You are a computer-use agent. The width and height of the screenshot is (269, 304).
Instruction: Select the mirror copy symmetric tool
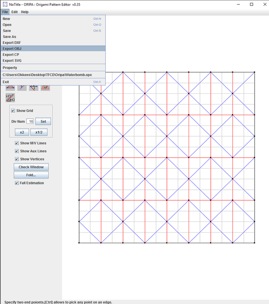click(x=45, y=88)
